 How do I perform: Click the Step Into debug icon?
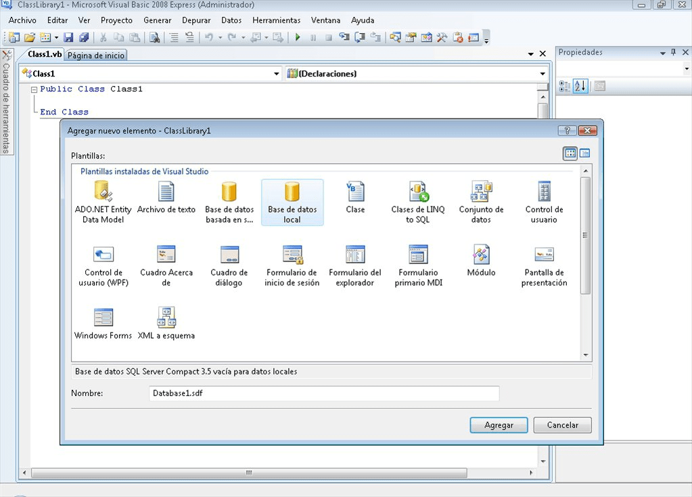344,37
